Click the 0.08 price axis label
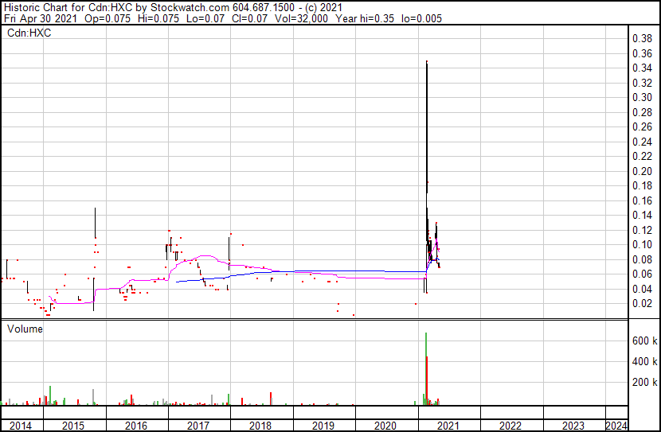The width and height of the screenshot is (661, 432). pos(642,260)
